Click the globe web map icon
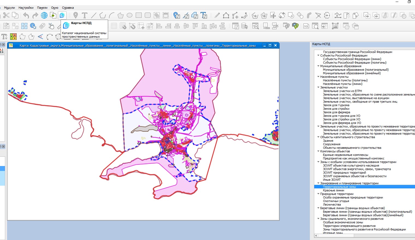415x240 pixels. (44, 15)
